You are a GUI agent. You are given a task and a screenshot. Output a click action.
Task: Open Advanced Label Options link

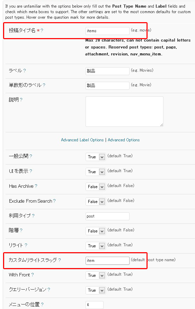(x=82, y=140)
